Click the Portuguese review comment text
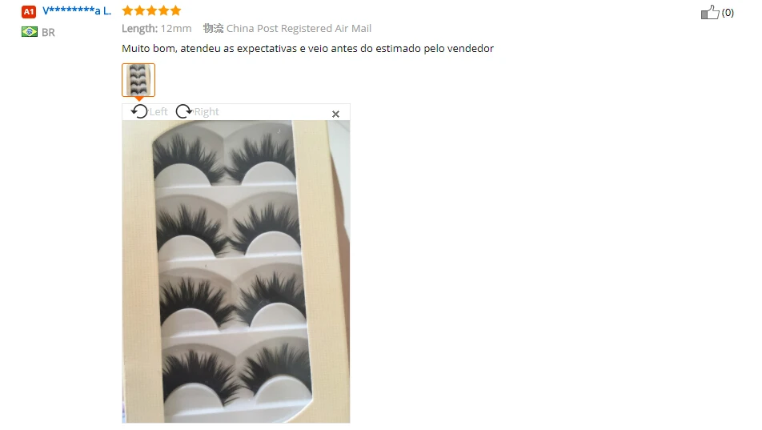Image resolution: width=762 pixels, height=430 pixels. coord(307,48)
